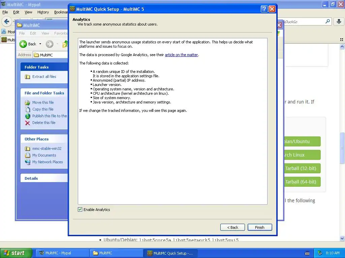345x258 pixels.
Task: Click the Start button
Action: pos(16,253)
